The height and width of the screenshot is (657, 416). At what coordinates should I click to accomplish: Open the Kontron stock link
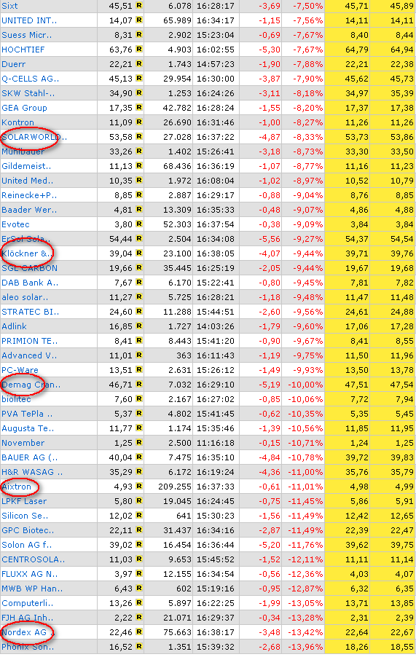17,123
